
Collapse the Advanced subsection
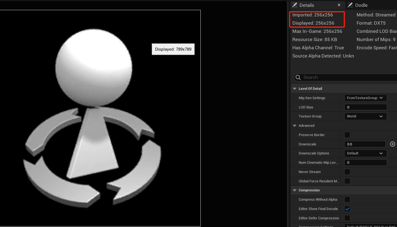coord(295,126)
